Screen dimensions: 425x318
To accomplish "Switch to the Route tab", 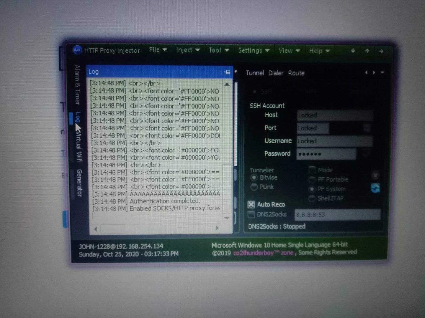I will [x=296, y=73].
